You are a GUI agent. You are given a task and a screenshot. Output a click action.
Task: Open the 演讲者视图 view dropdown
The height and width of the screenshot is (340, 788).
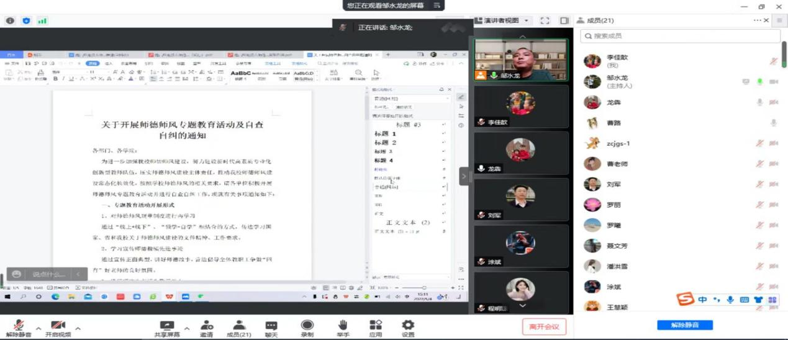click(502, 20)
